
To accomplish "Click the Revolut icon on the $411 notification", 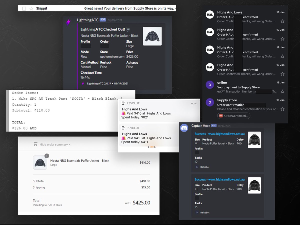I will 123,128.
